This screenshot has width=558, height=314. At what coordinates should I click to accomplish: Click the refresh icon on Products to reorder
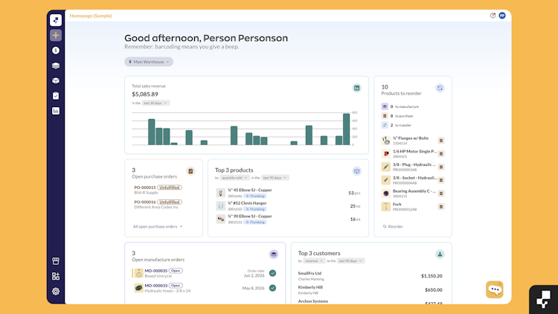point(440,88)
